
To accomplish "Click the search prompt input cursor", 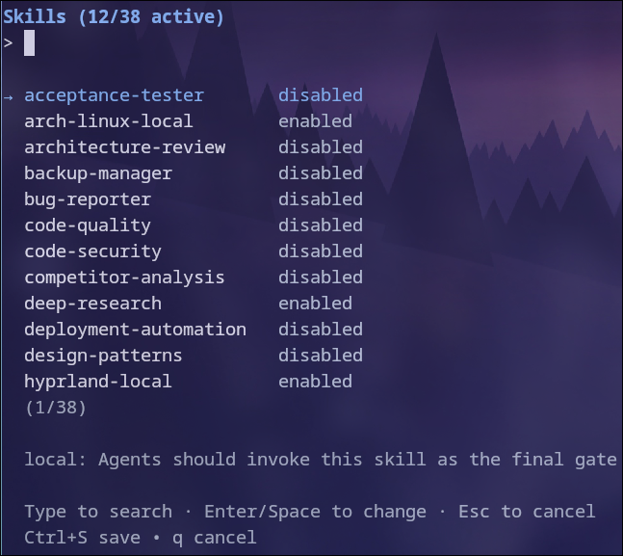I will tap(30, 43).
